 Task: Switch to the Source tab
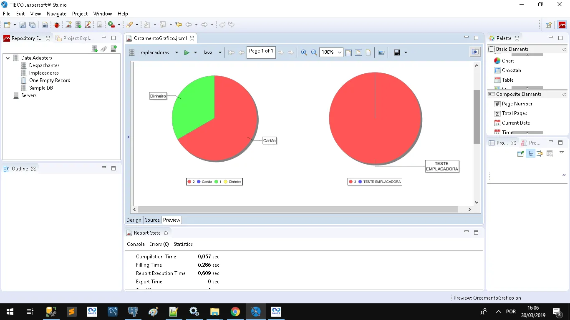point(152,220)
